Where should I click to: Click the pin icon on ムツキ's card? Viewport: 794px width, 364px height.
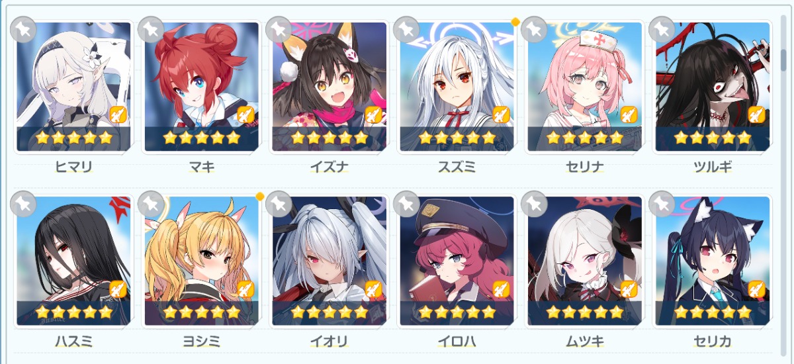(x=534, y=203)
